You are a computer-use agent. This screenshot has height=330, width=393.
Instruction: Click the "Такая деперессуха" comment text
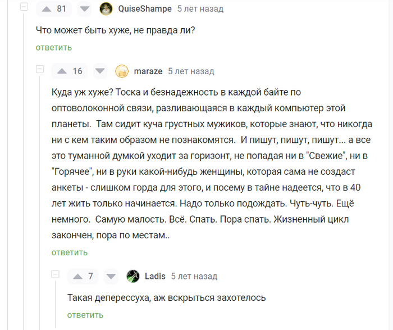166,297
